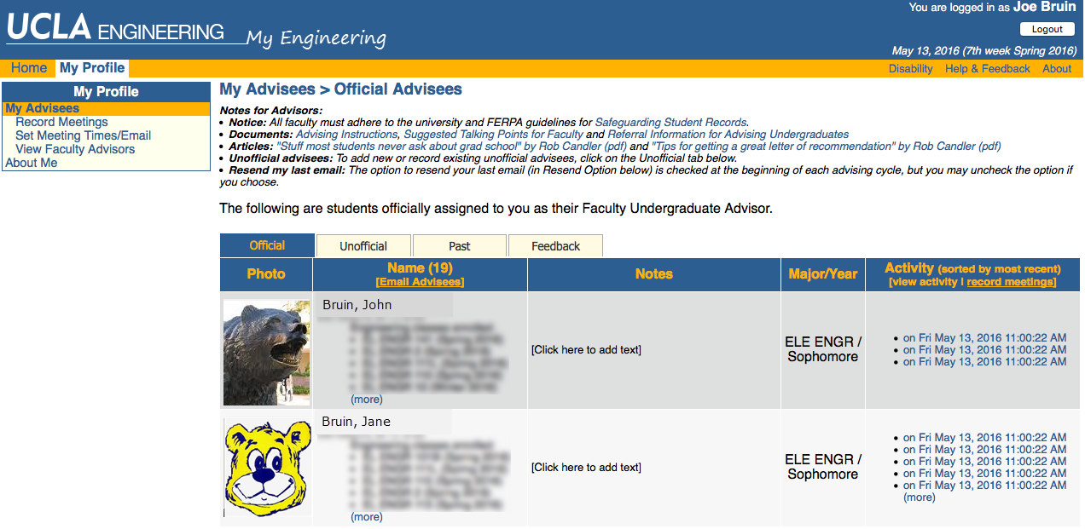Click the My Profile sidebar header
Image resolution: width=1085 pixels, height=529 pixels.
(x=106, y=92)
